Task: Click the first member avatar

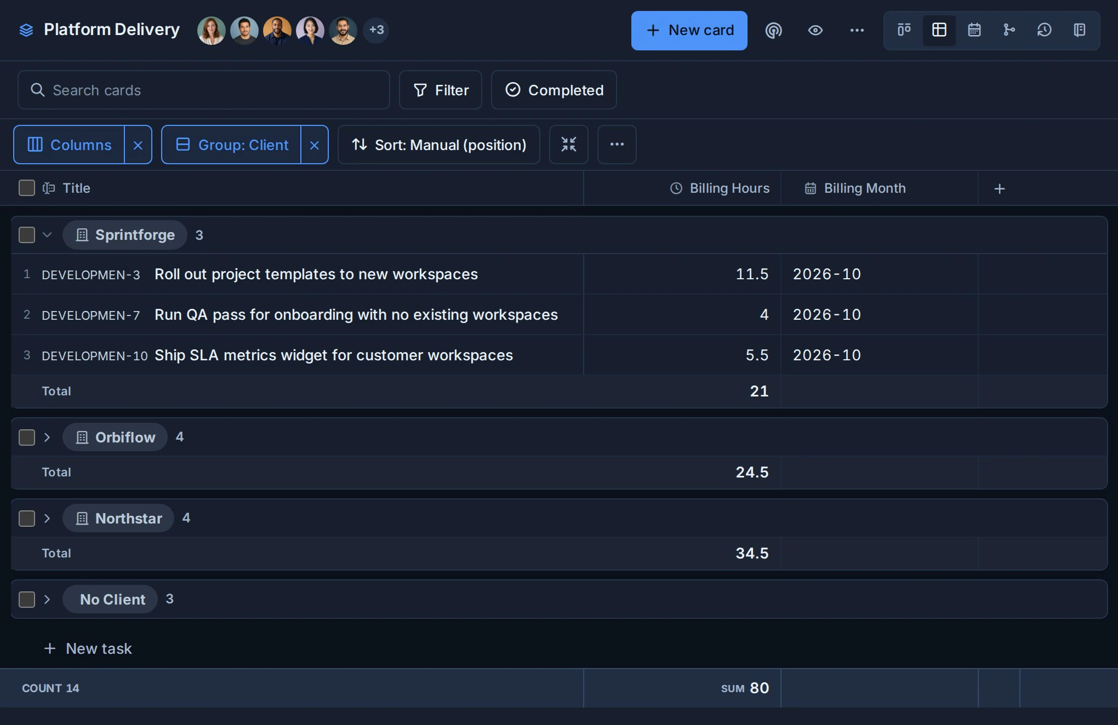Action: pos(212,30)
